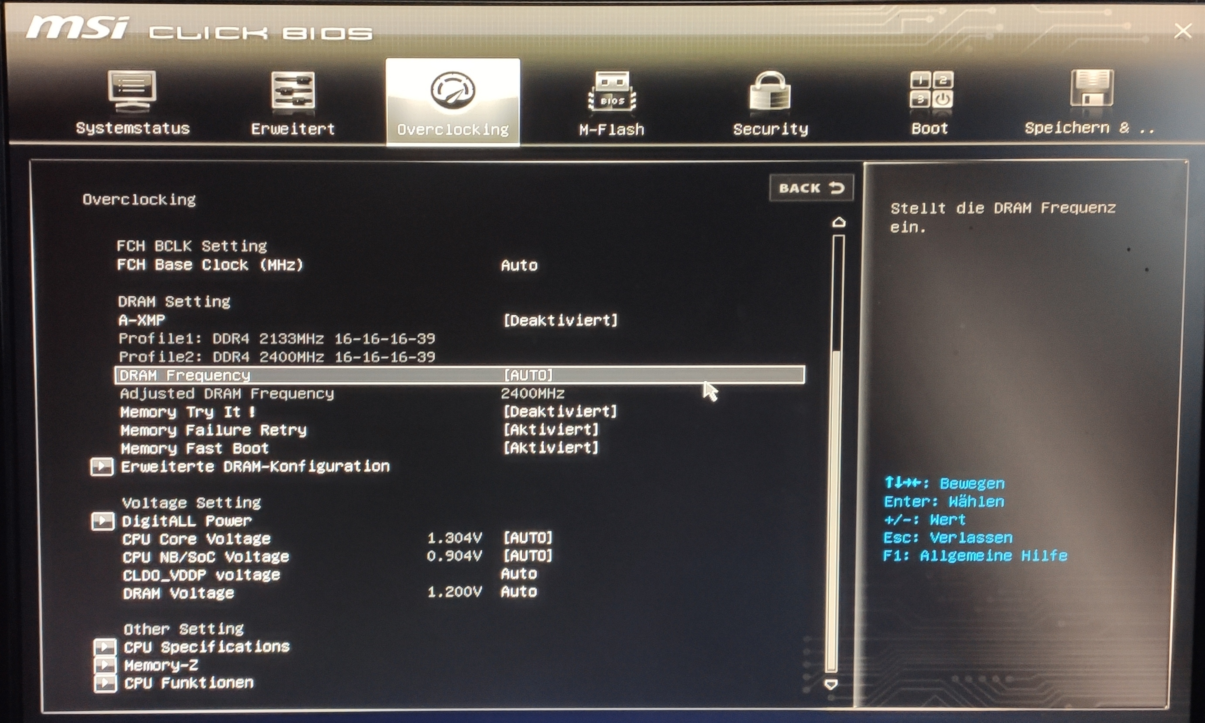Open the Security padlock icon
1205x723 pixels.
tap(770, 92)
